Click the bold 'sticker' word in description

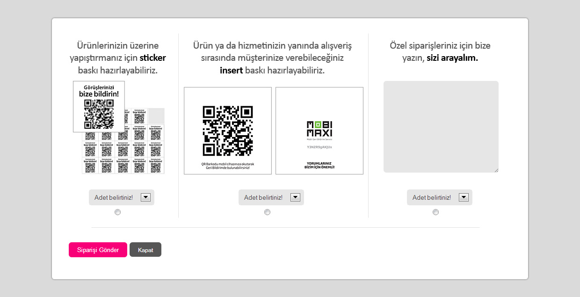pyautogui.click(x=152, y=58)
